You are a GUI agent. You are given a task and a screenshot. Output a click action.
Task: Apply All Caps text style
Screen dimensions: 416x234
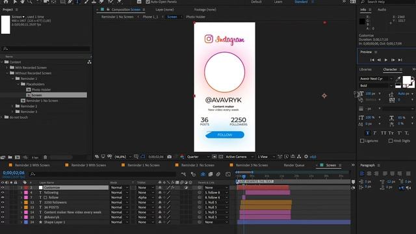tap(383, 133)
